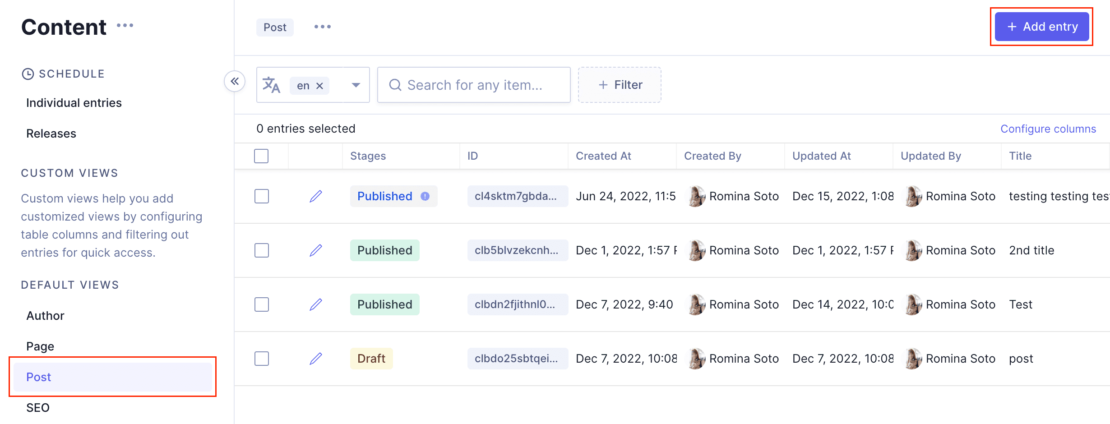The width and height of the screenshot is (1110, 424).
Task: Click the info icon on first Published badge
Action: [425, 196]
